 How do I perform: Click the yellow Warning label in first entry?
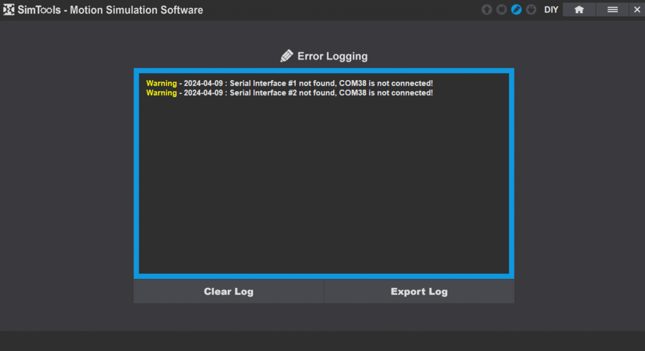point(161,83)
